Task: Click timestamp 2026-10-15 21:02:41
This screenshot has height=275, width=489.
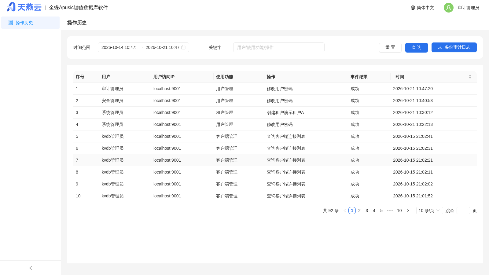Action: tap(413, 136)
